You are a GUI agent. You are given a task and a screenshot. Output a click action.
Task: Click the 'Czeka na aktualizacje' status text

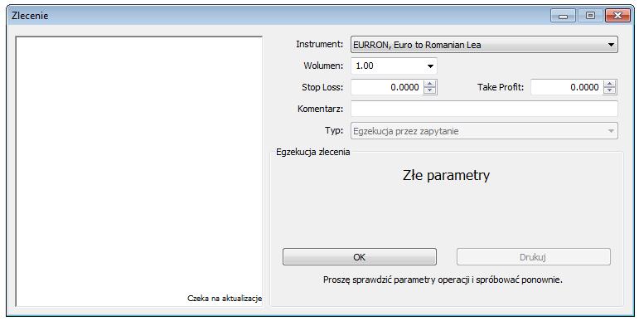(225, 299)
